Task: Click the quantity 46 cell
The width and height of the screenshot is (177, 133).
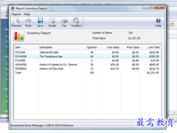Action: pos(92,52)
